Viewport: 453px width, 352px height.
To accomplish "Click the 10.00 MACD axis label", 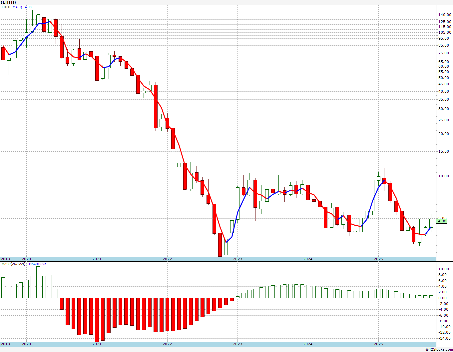I will point(443,269).
